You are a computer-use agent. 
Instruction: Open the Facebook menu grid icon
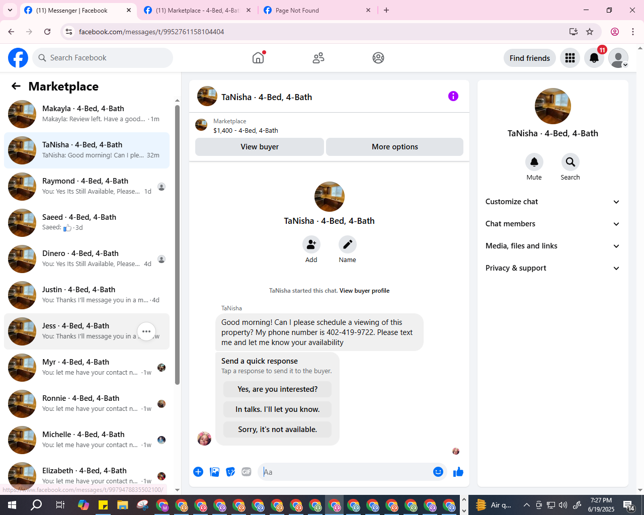point(570,58)
